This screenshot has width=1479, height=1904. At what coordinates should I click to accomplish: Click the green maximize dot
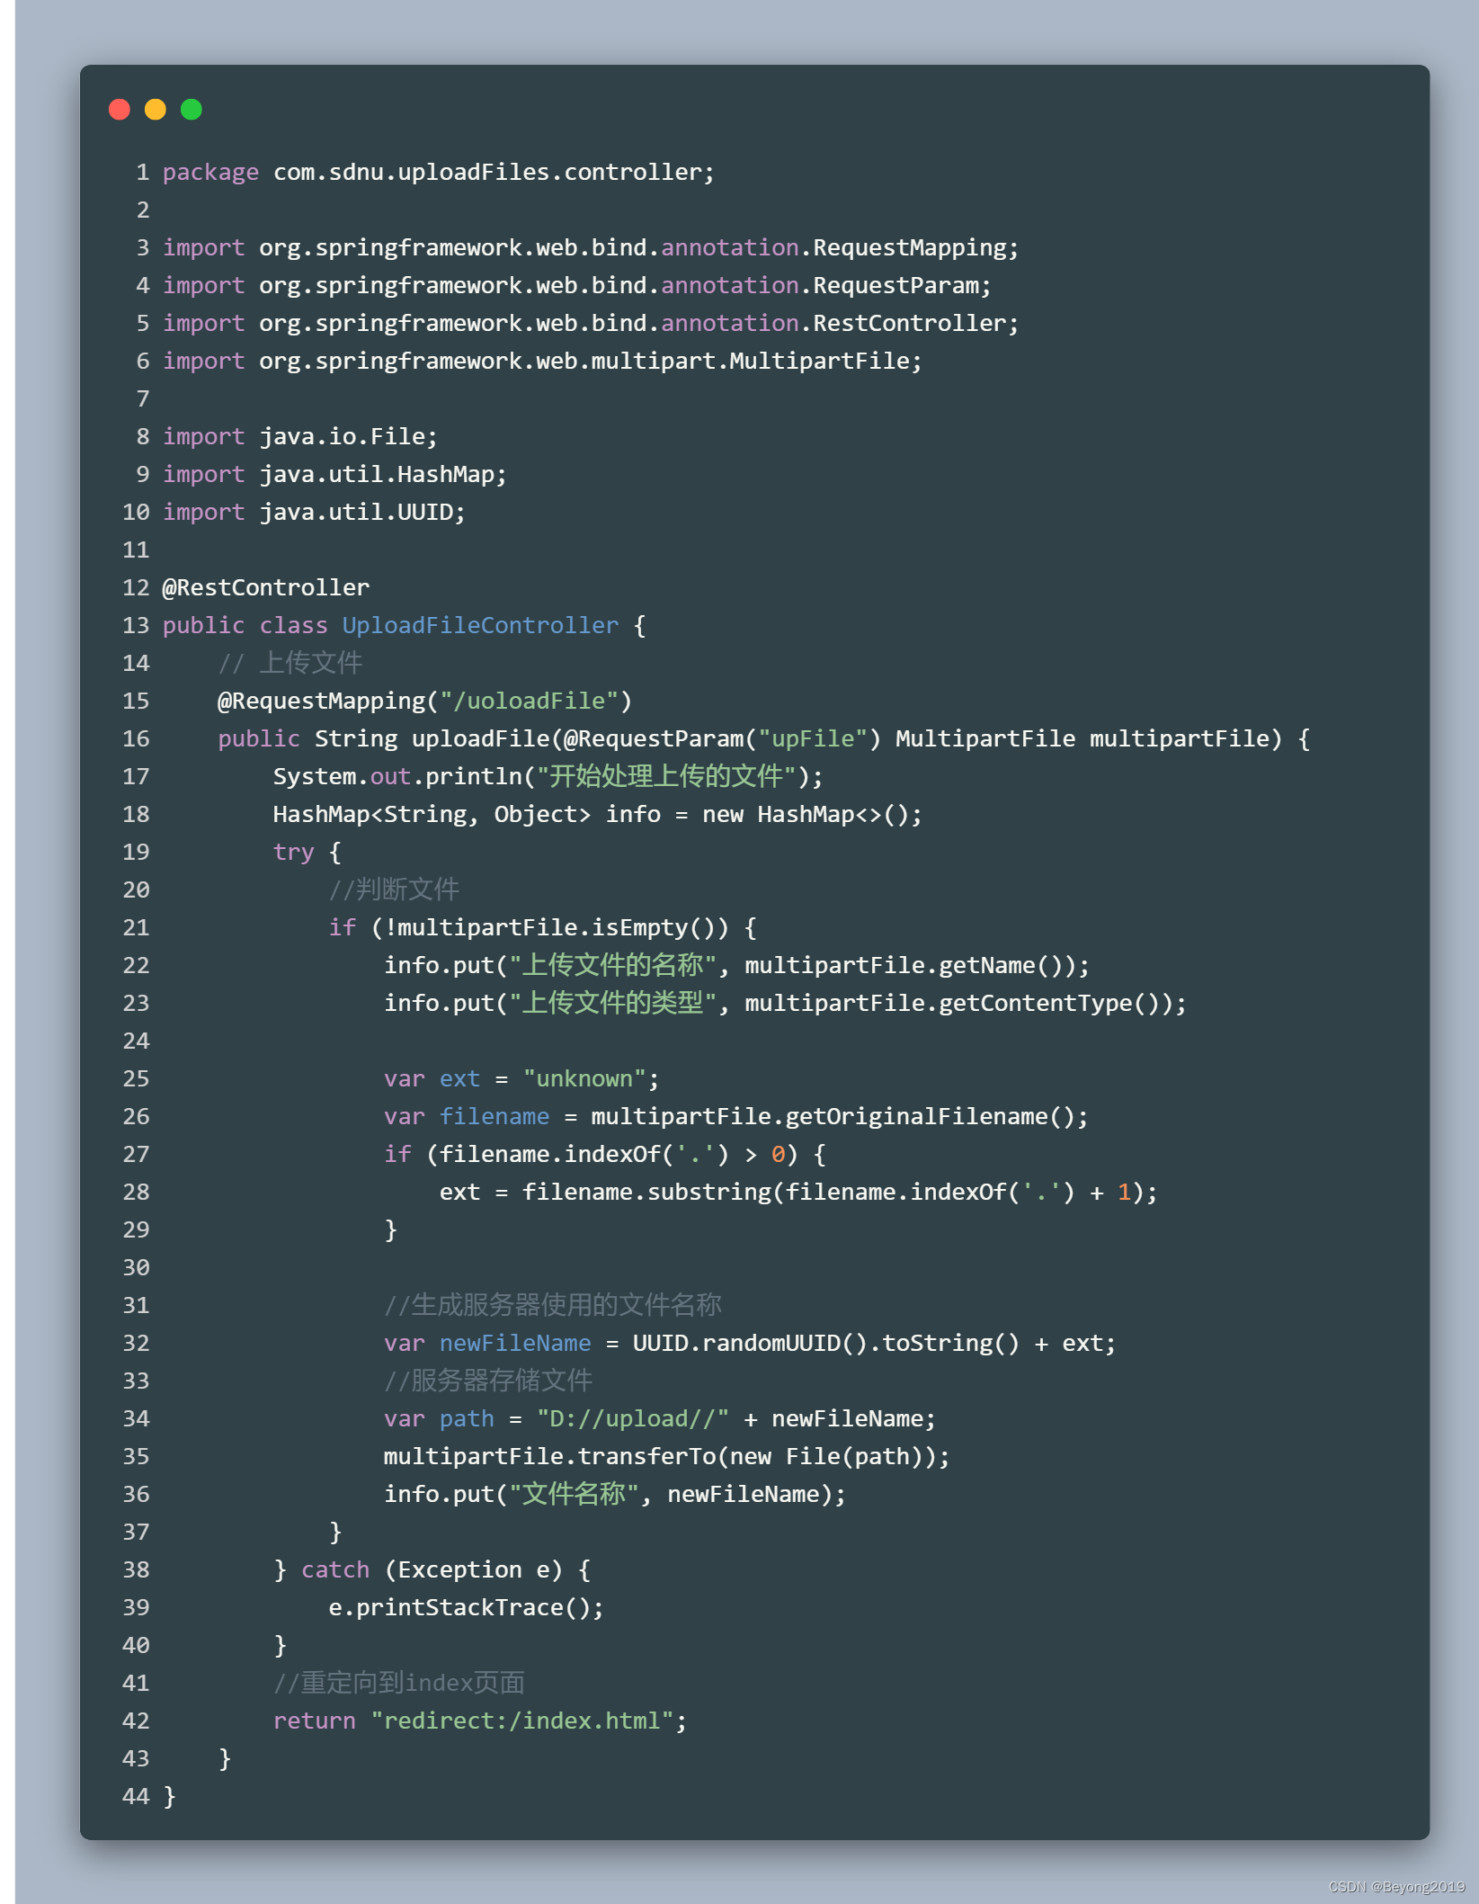tap(192, 110)
